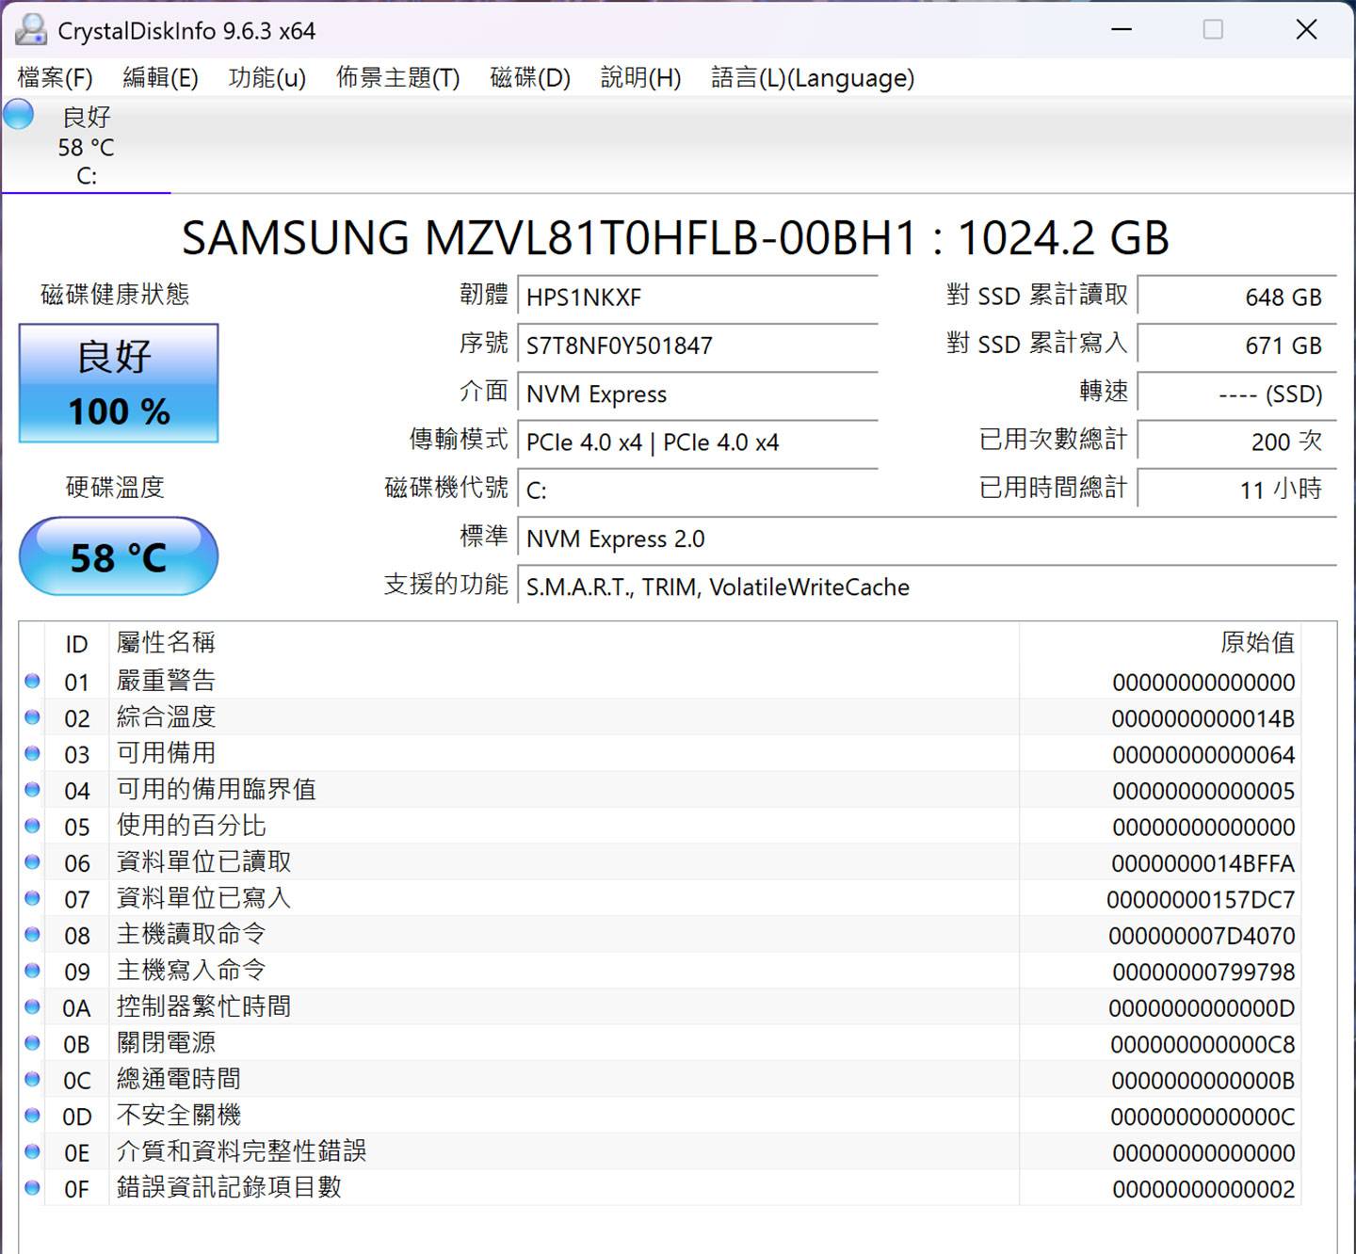
Task: Click the CrystalDiskInfo application icon
Action: [x=30, y=29]
